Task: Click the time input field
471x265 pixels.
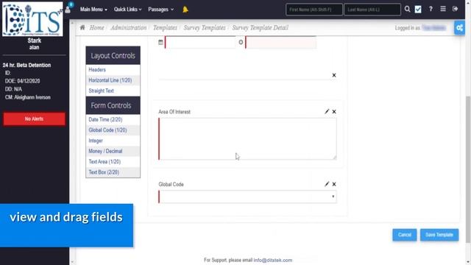Action: [x=281, y=42]
